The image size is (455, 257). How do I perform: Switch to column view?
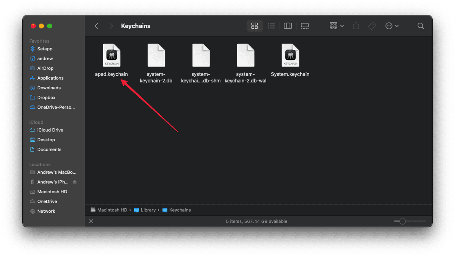pyautogui.click(x=288, y=26)
